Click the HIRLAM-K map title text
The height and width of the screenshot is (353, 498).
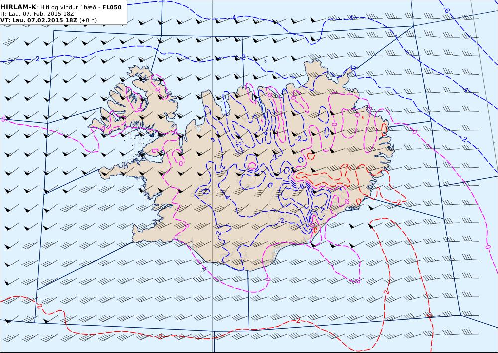(x=18, y=7)
